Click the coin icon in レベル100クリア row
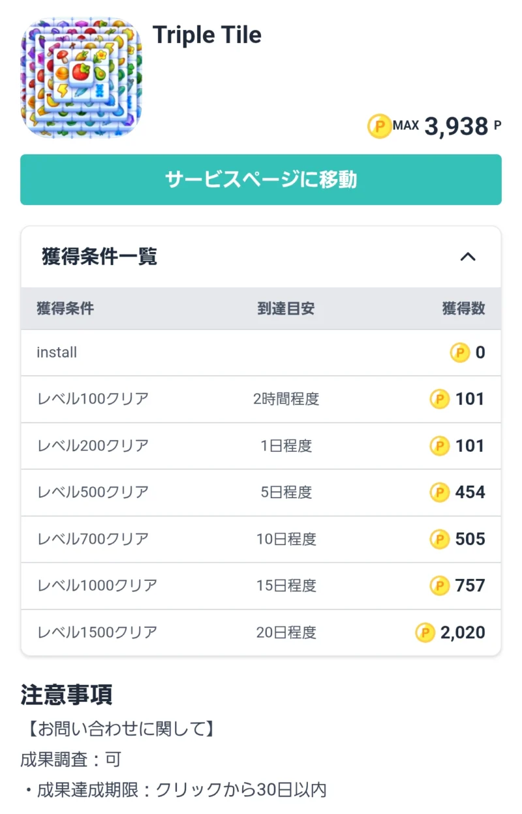 coord(440,399)
